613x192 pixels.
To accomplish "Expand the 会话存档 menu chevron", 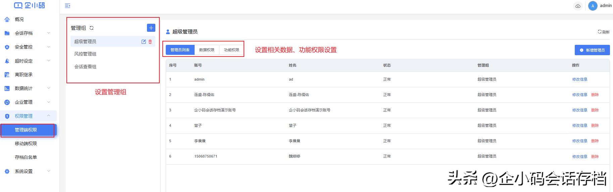I will [x=49, y=33].
